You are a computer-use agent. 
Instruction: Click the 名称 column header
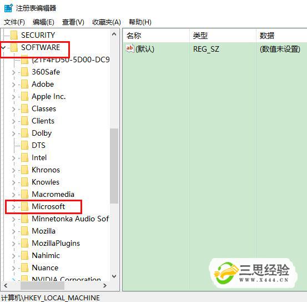point(156,36)
